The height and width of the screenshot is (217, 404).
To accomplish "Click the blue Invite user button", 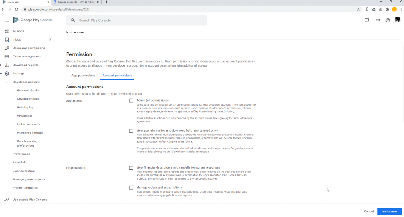I will pos(389,211).
